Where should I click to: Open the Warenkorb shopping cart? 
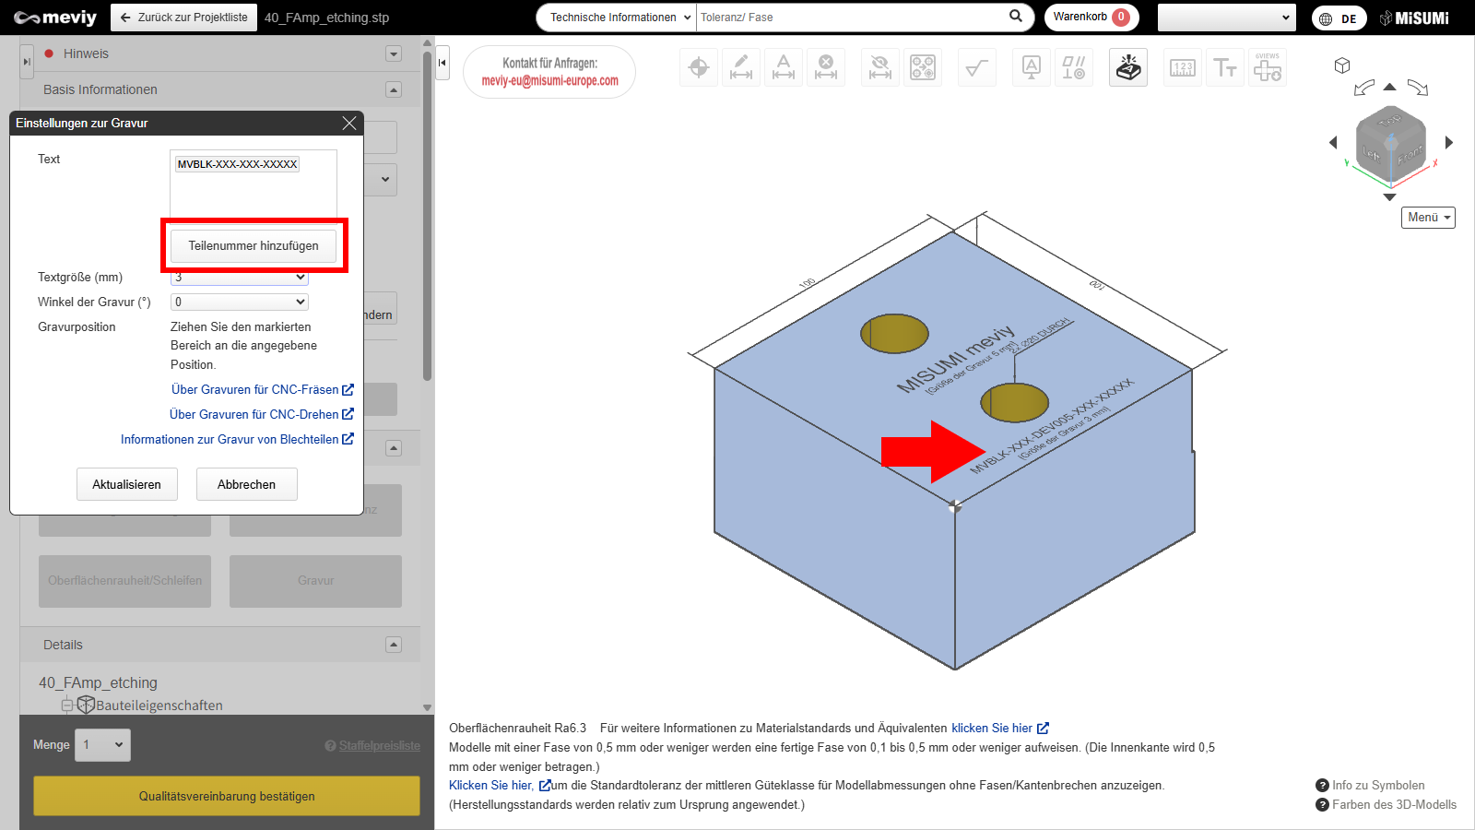coord(1091,18)
